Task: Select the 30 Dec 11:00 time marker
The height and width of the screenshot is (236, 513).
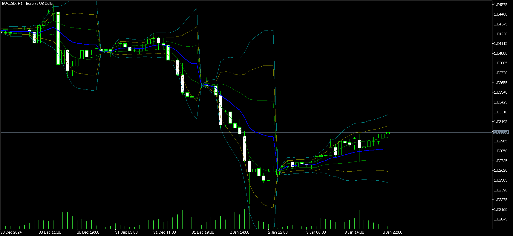Action: (x=50, y=232)
